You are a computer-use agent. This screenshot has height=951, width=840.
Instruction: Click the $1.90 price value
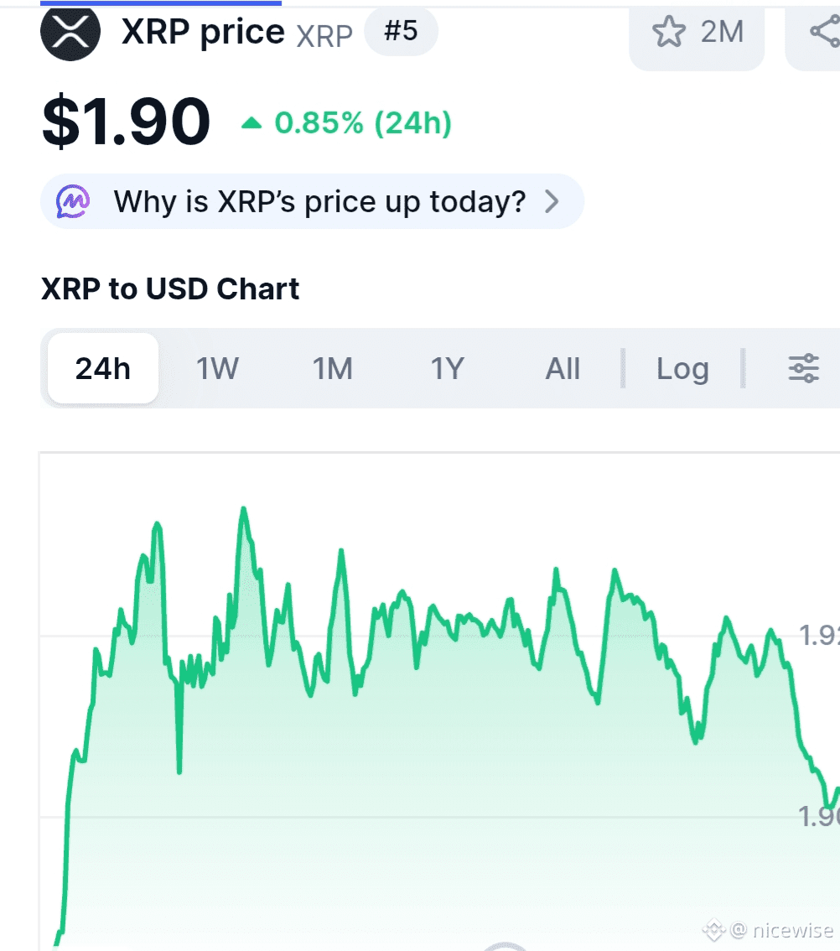click(127, 122)
